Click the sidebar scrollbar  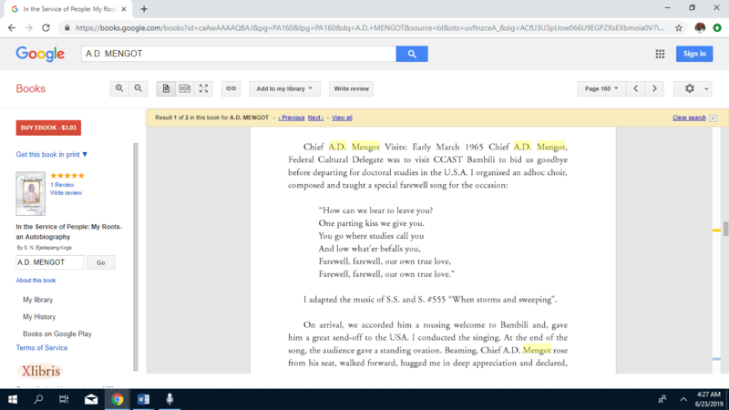click(136, 257)
